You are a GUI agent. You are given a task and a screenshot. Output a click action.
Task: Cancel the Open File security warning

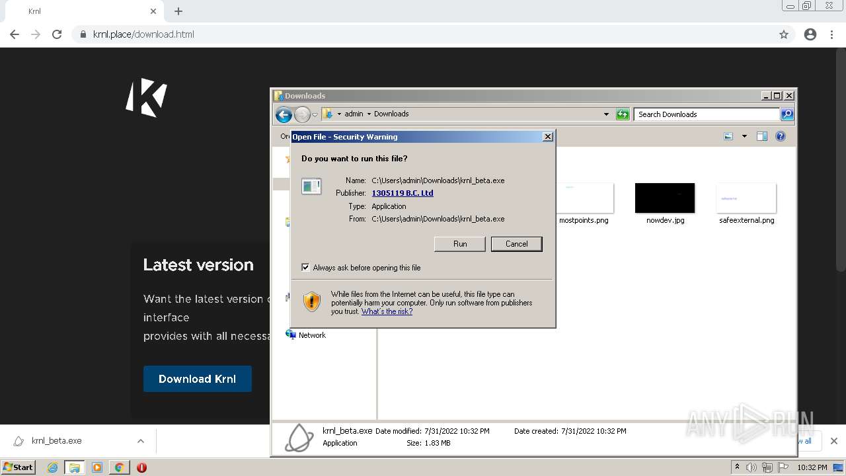pyautogui.click(x=517, y=244)
